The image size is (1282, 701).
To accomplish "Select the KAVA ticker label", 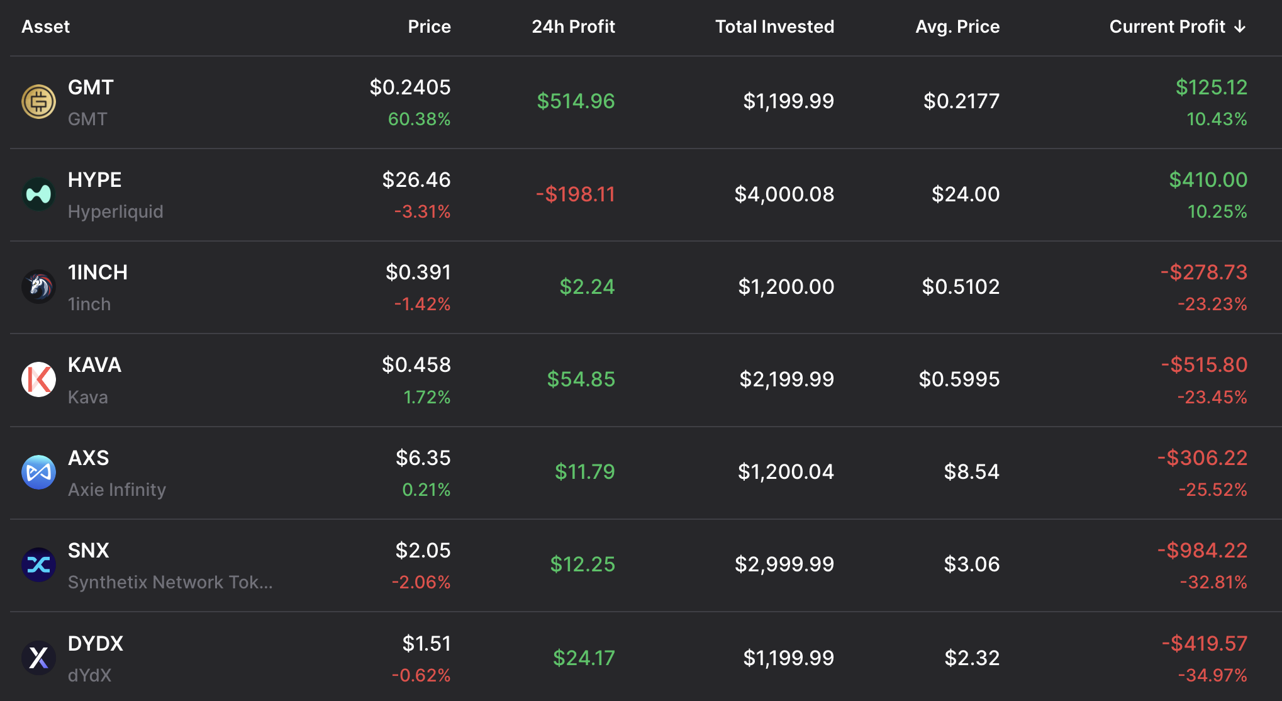I will [x=94, y=365].
